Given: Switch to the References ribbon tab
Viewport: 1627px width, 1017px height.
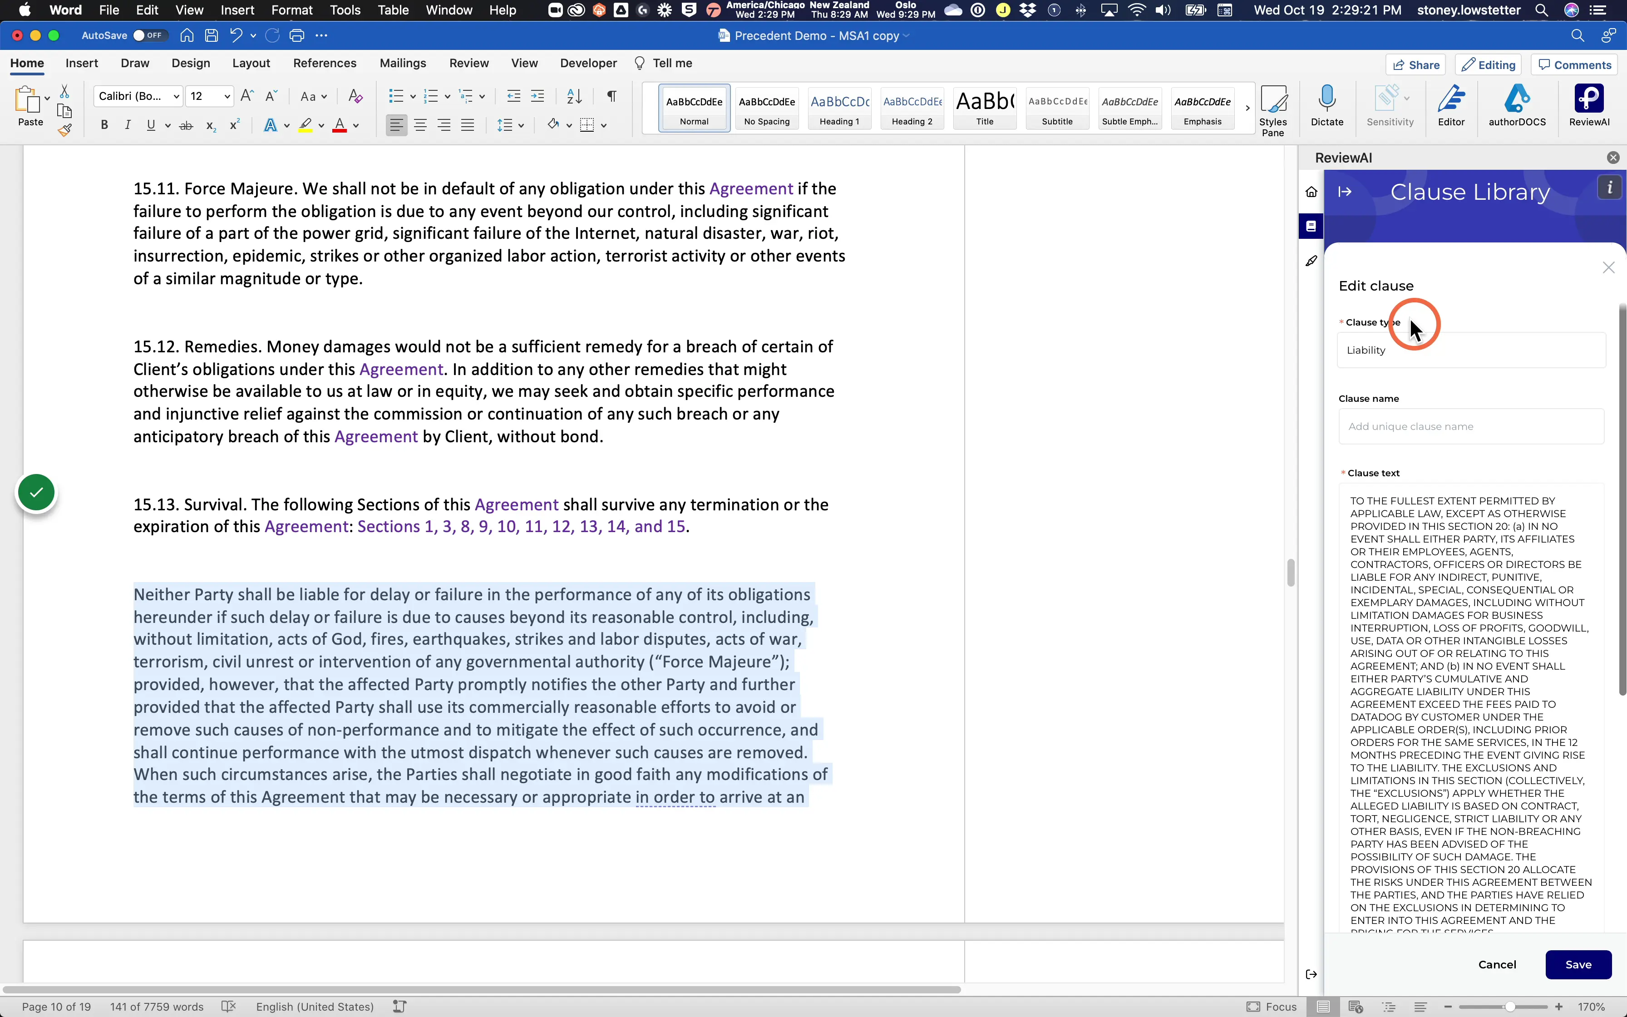Looking at the screenshot, I should click(x=325, y=63).
